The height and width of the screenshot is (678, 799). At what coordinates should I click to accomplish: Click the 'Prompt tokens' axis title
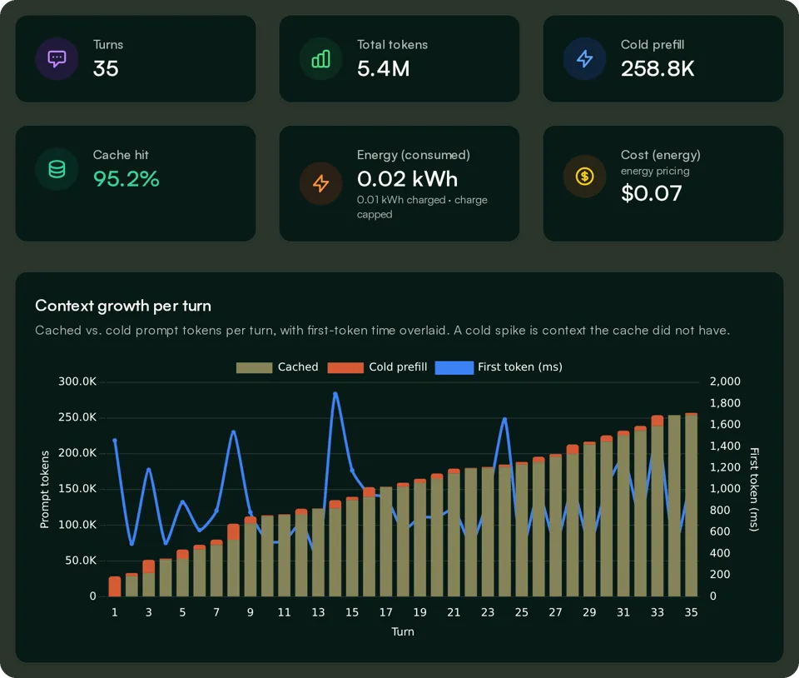click(45, 490)
